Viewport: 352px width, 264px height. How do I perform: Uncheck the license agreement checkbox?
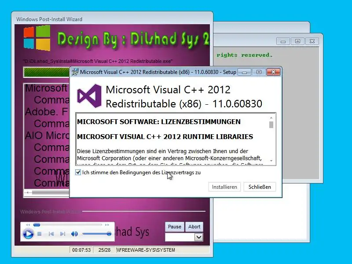78,172
